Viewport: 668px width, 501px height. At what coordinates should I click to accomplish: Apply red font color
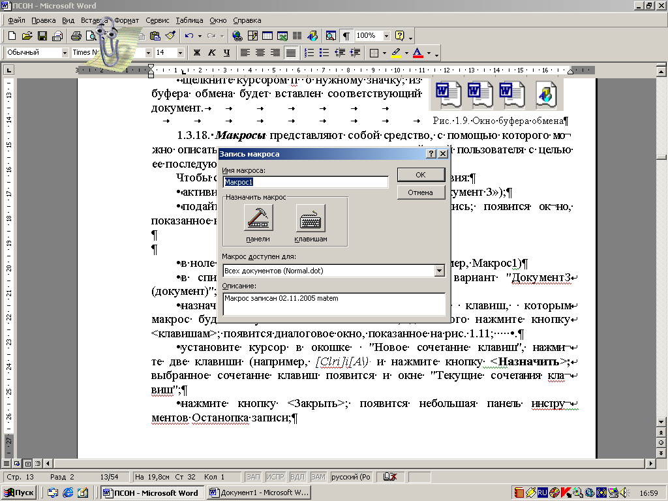click(418, 53)
